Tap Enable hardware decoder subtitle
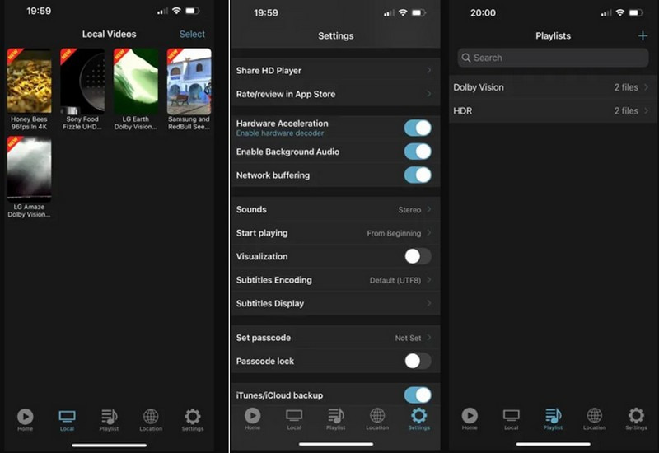This screenshot has width=659, height=453. [280, 133]
